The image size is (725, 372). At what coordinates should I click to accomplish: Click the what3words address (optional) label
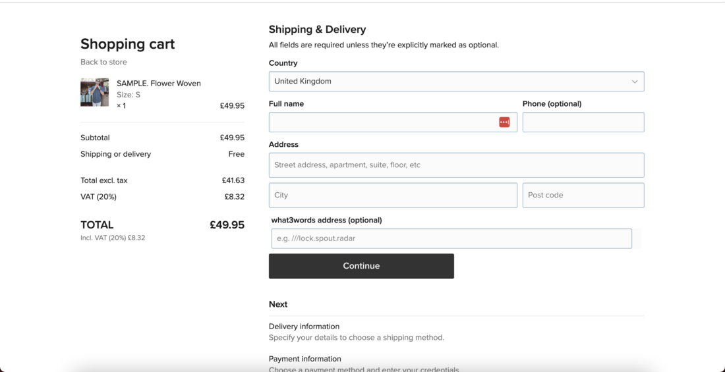click(x=326, y=220)
